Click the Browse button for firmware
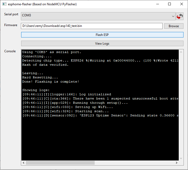The image size is (188, 170). pyautogui.click(x=174, y=26)
